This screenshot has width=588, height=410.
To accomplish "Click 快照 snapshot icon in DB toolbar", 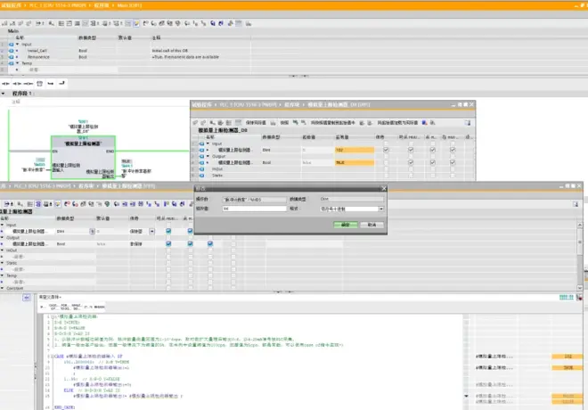I will pos(274,121).
